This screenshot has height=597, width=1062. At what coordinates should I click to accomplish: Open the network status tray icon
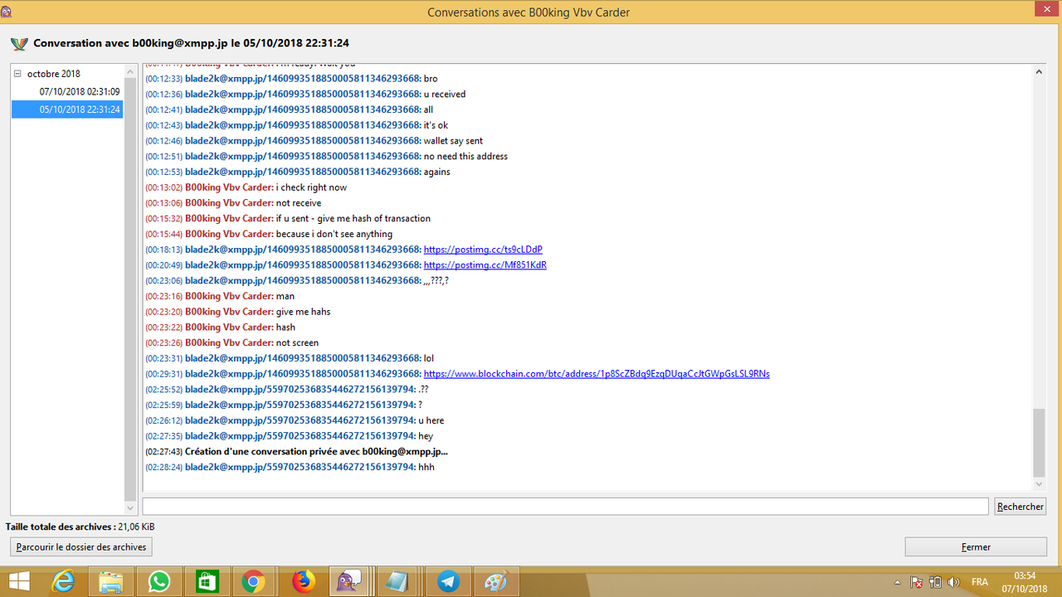pos(935,582)
